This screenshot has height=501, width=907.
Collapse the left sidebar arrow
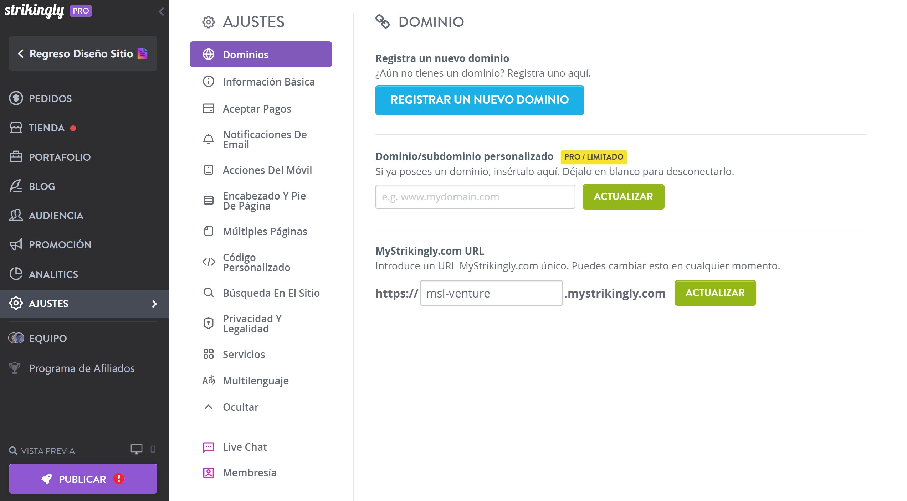click(161, 11)
